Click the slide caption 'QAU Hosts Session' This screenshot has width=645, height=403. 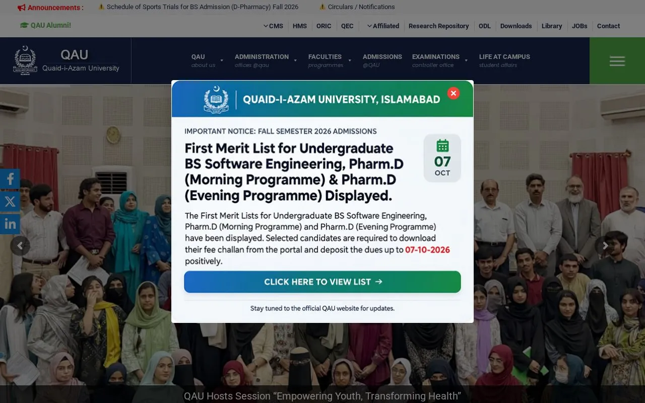[x=322, y=396]
